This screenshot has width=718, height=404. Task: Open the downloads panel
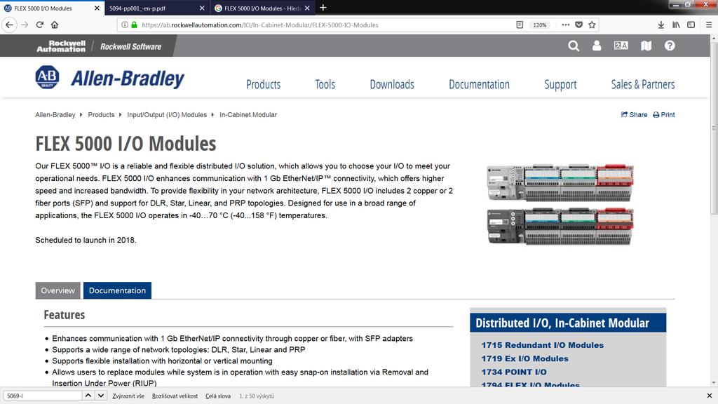pos(661,25)
